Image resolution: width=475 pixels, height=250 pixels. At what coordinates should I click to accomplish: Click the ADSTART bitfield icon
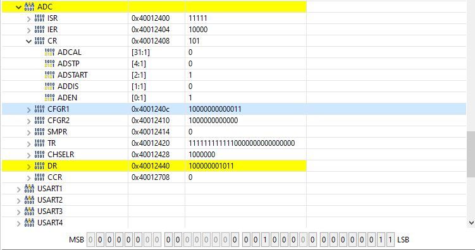[50, 75]
